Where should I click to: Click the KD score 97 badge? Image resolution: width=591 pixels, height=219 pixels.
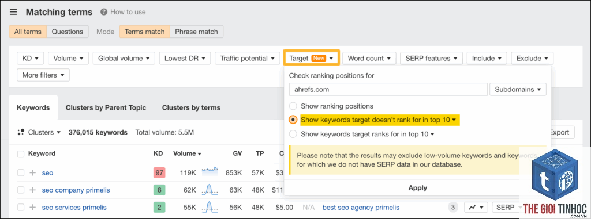coord(159,173)
